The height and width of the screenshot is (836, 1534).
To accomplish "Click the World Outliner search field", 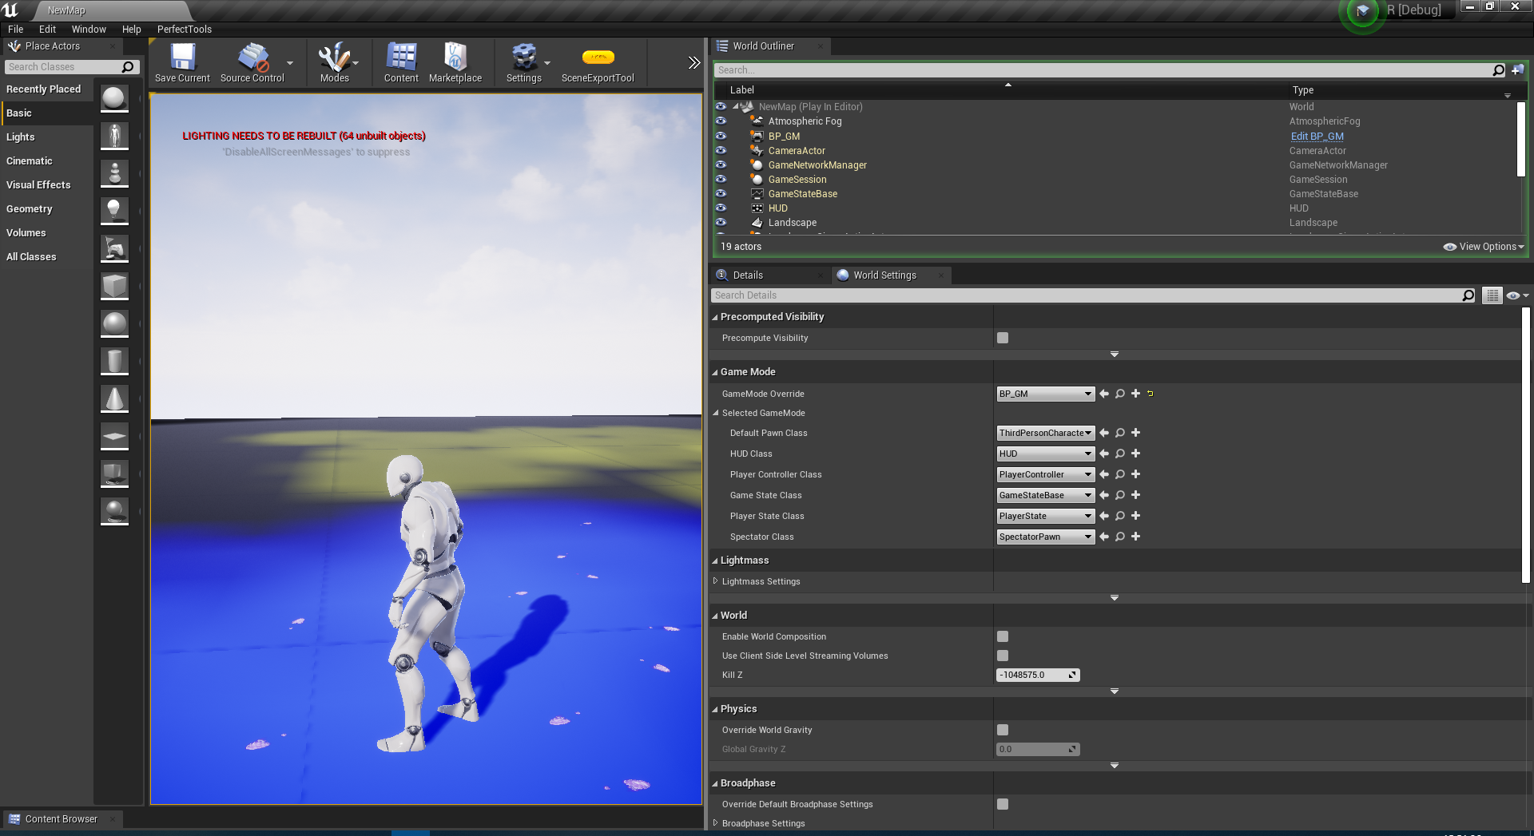I will 959,69.
